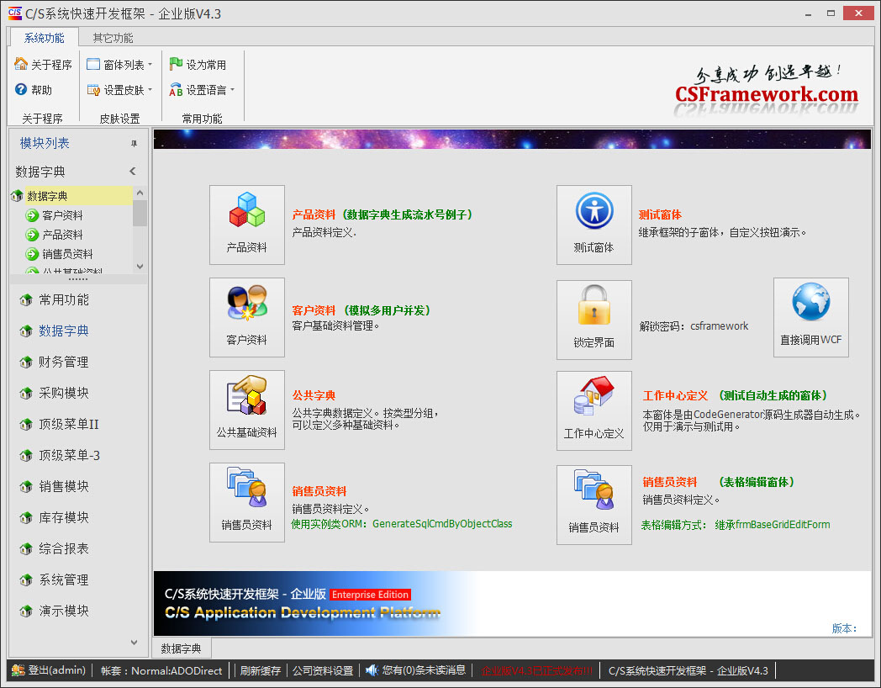Click the 销售员资料 grid-edit folder icon

point(594,502)
